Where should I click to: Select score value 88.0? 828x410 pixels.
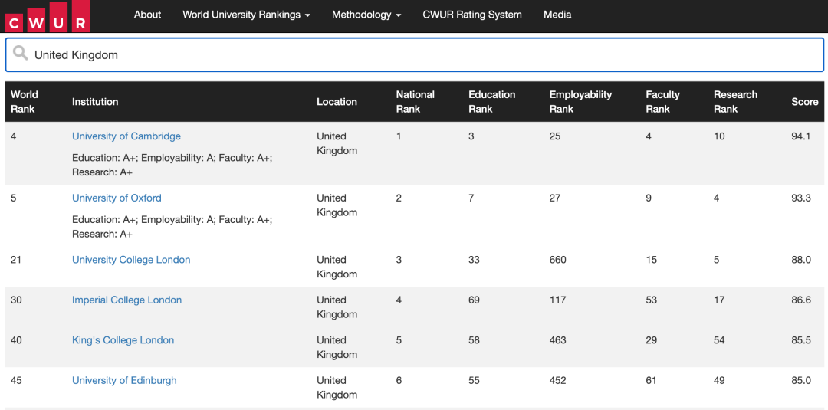(x=801, y=260)
